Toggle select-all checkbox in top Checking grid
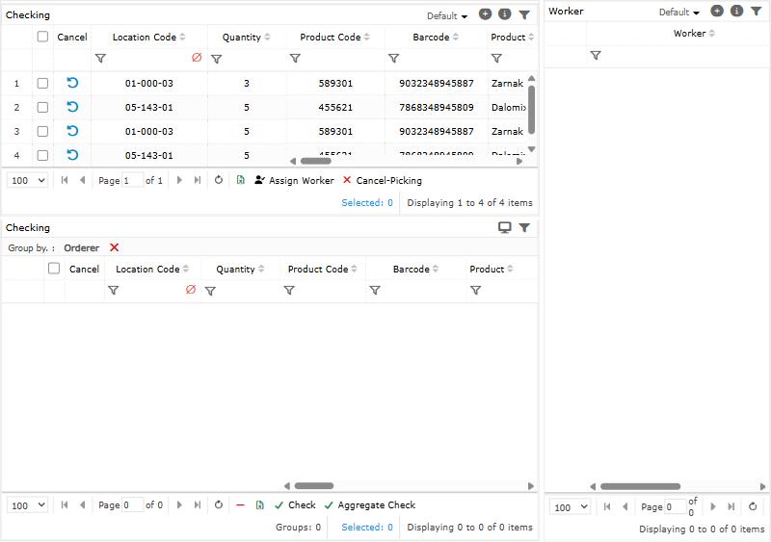Image resolution: width=771 pixels, height=542 pixels. (x=42, y=37)
